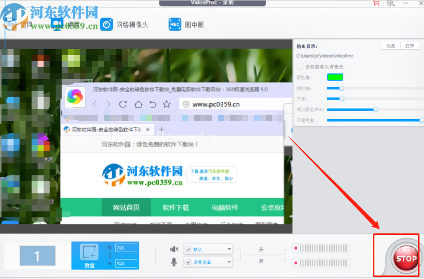Adjust the 平滑 smoothness slider
Image resolution: width=424 pixels, height=279 pixels.
(342, 99)
